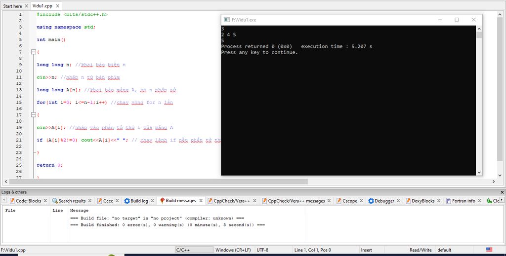506x256 pixels.
Task: Open the Code::Blocks log tab
Action: [28, 201]
